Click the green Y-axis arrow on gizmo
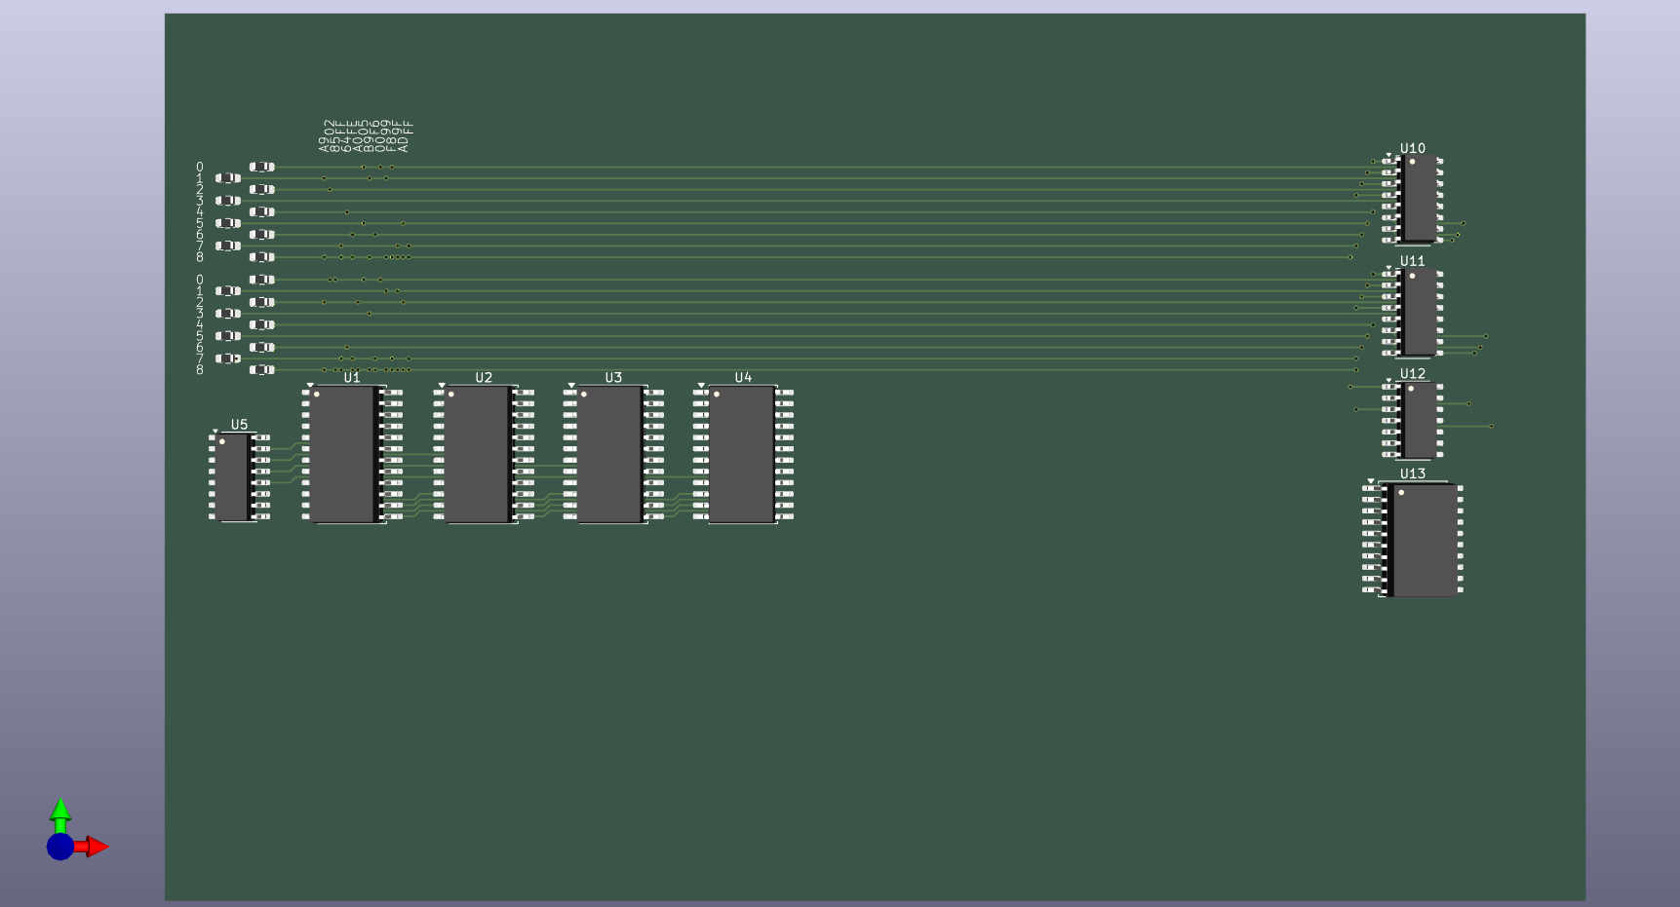The width and height of the screenshot is (1680, 907). [60, 812]
